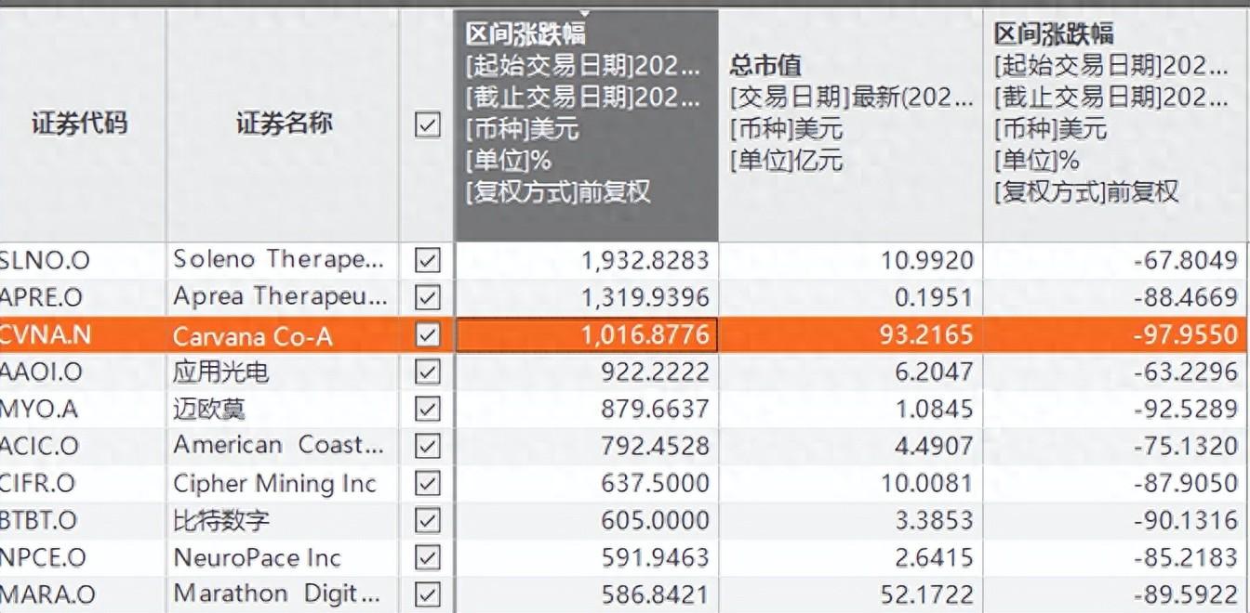
Task: Uncheck the NeuroPace Inc row checkbox
Action: tap(427, 557)
